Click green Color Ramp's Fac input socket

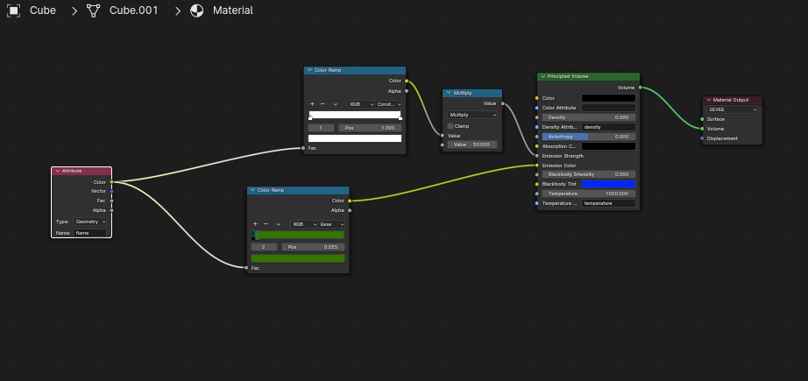click(x=246, y=268)
